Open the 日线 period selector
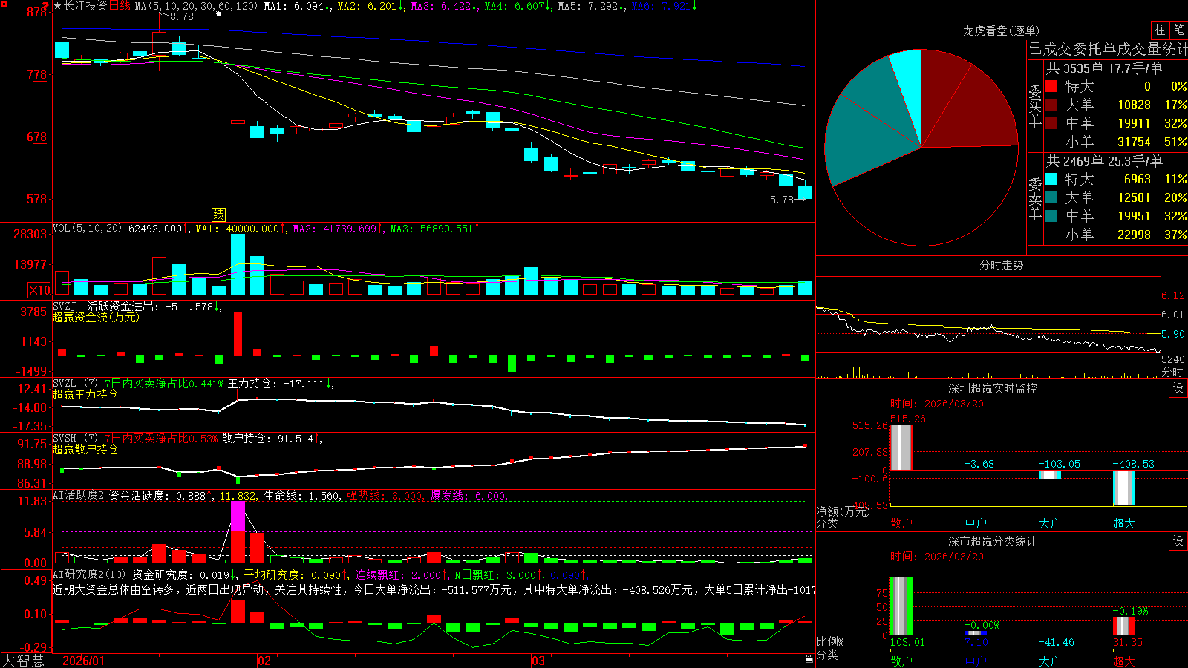 pos(120,6)
